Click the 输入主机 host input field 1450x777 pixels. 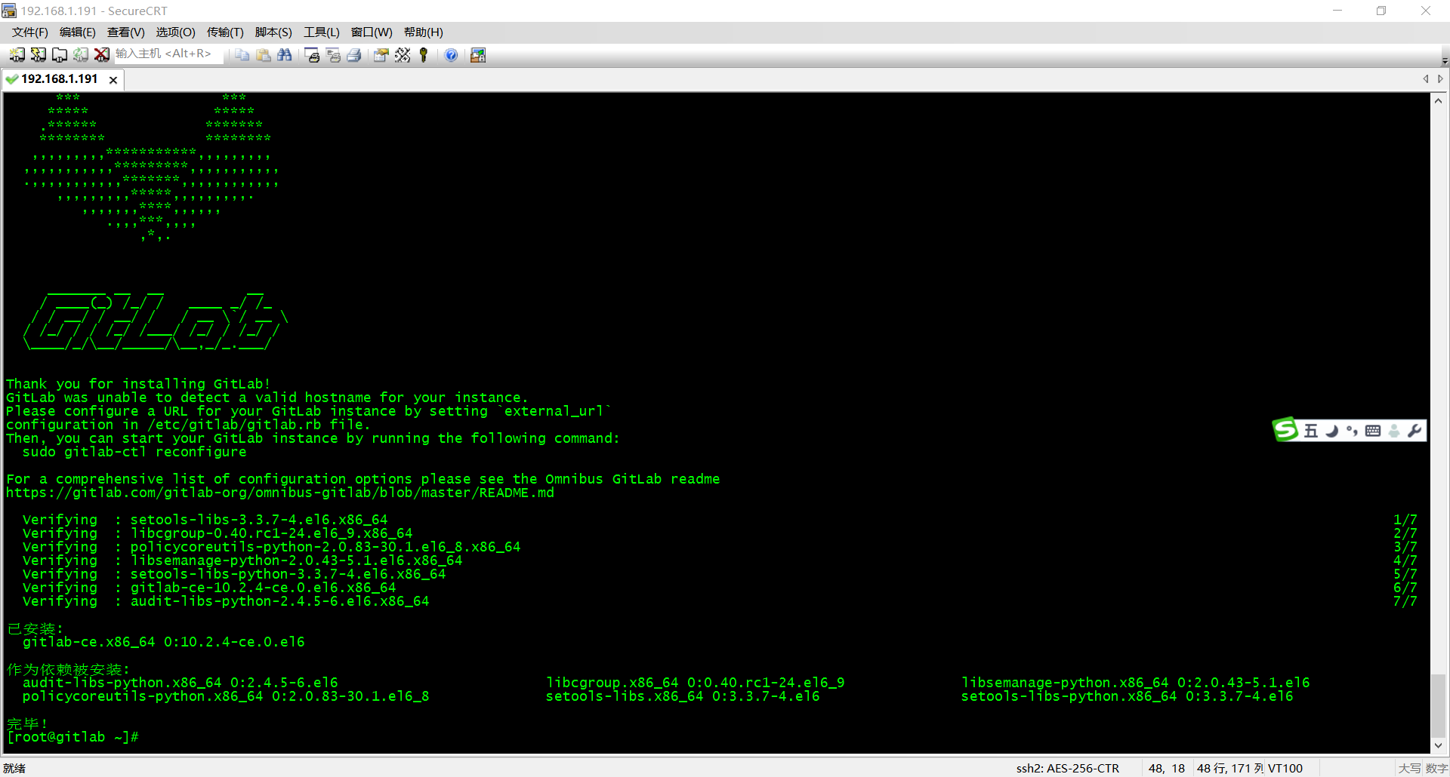point(168,54)
